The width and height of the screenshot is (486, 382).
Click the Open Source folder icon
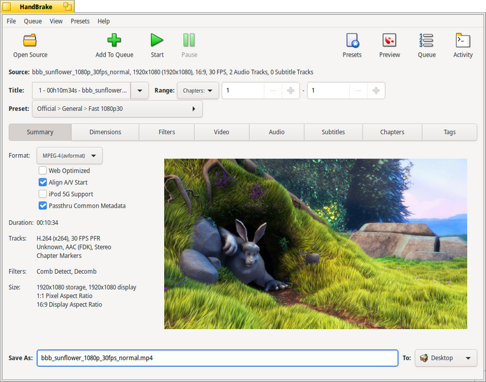[30, 40]
